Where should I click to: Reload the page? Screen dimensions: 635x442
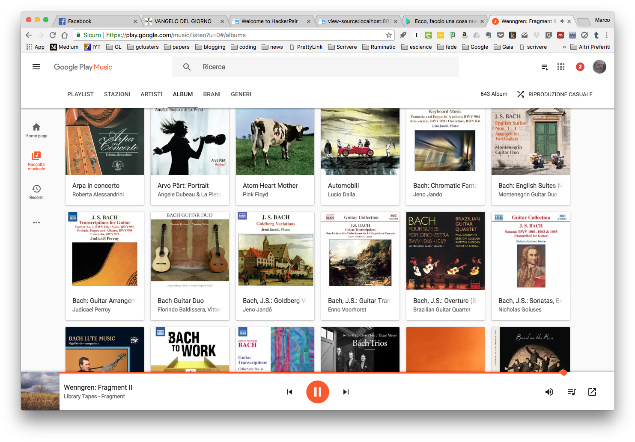pyautogui.click(x=53, y=35)
